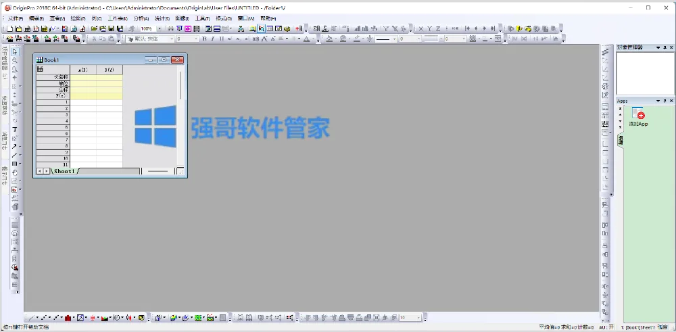Select row 1 header in Book1
Screen dimensions: 676x332
coord(53,103)
